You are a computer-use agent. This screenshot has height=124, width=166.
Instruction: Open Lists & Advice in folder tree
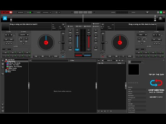(x=11, y=70)
